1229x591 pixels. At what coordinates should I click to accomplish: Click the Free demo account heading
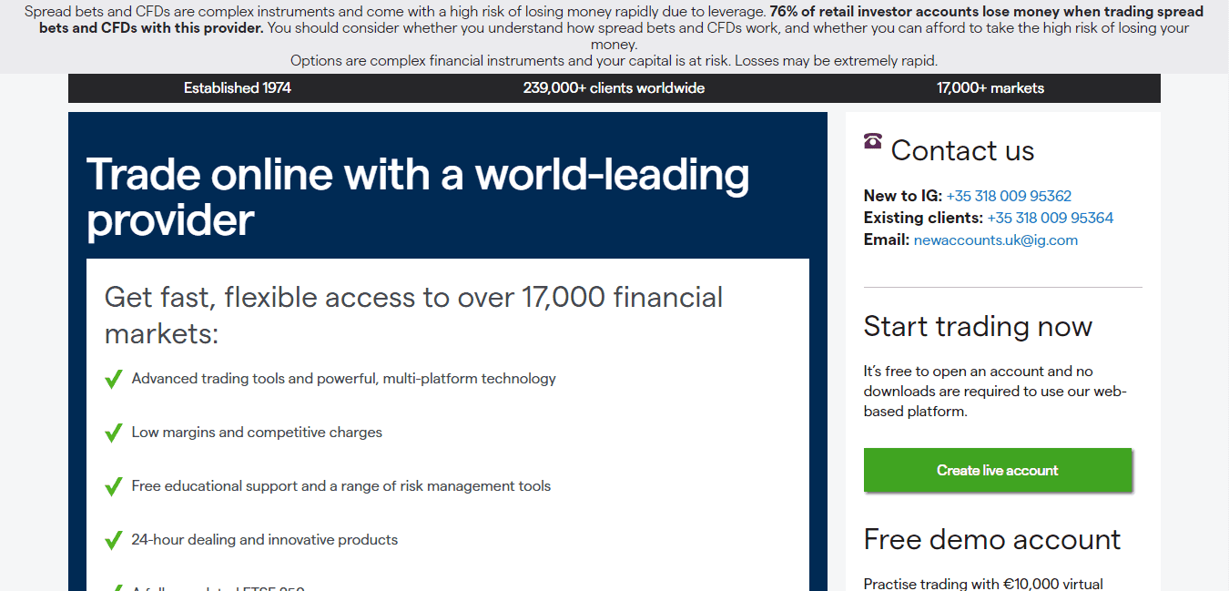pyautogui.click(x=991, y=539)
